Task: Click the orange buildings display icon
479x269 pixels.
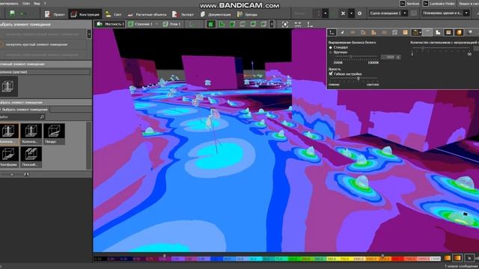Action: tap(373, 32)
